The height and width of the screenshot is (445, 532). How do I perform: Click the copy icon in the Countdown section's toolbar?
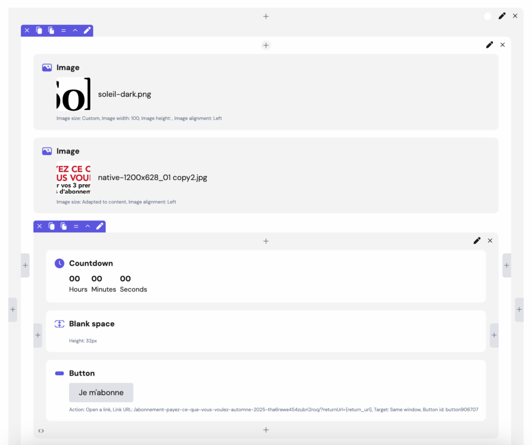(x=51, y=226)
